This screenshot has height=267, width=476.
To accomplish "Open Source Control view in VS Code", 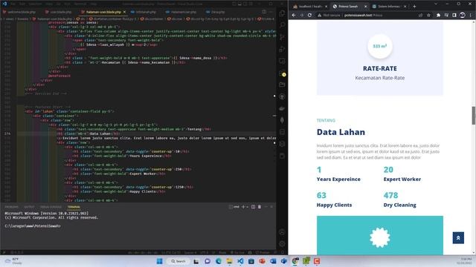I will pyautogui.click(x=282, y=37).
